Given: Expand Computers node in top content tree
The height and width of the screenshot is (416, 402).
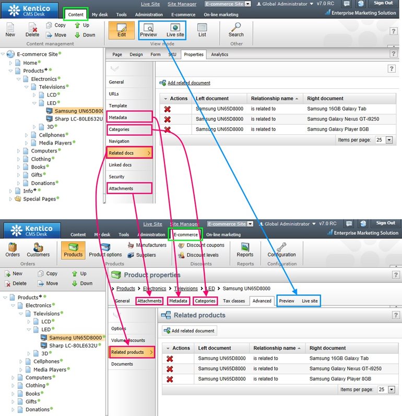Looking at the screenshot, I should 18,151.
